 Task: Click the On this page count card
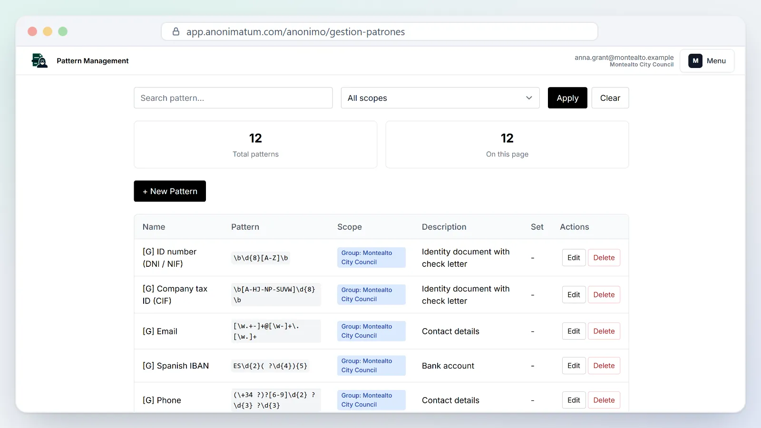[x=507, y=145]
